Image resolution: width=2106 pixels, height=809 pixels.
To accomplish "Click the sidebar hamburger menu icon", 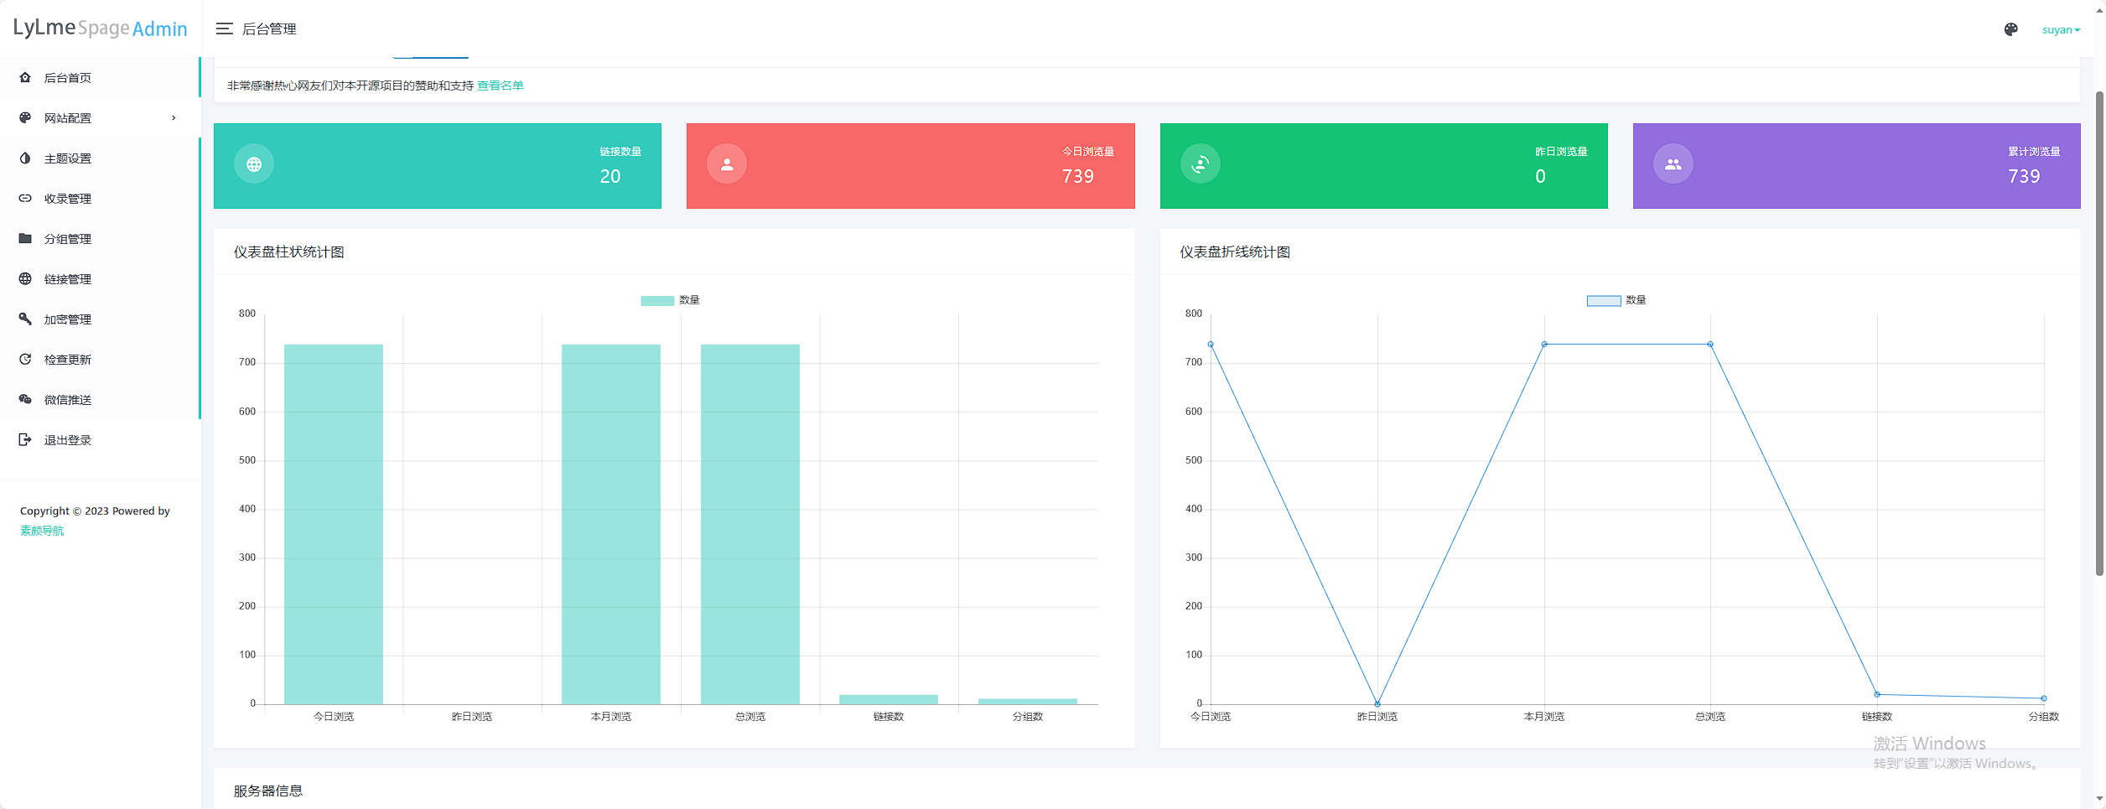I will [x=224, y=28].
